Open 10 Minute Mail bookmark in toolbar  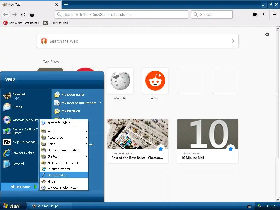(56, 23)
